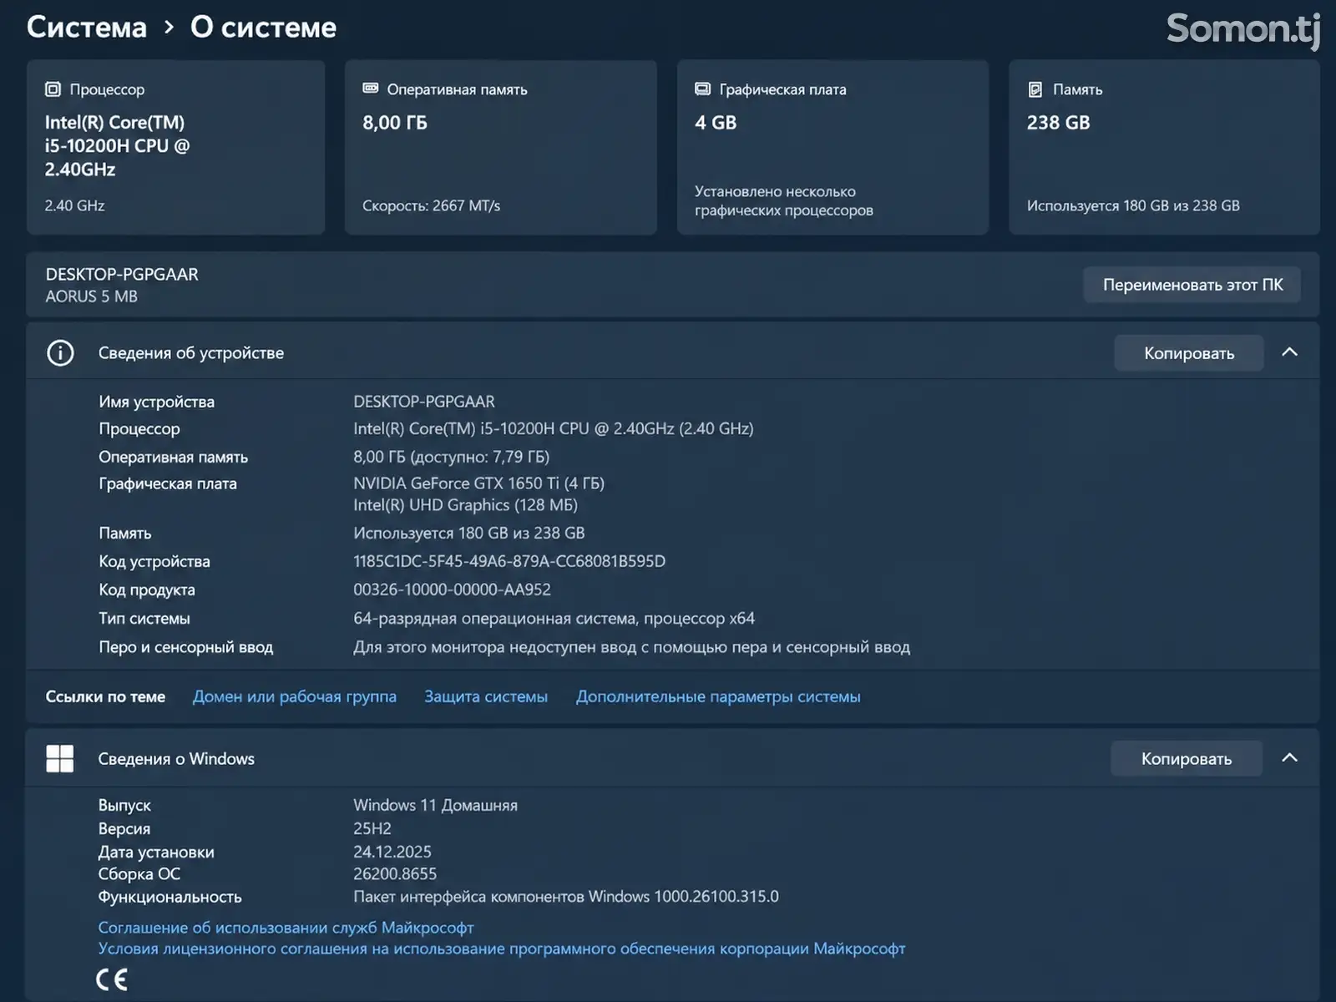Select the product ID 00326-10000-00000-AA952
The image size is (1336, 1002).
pos(452,590)
